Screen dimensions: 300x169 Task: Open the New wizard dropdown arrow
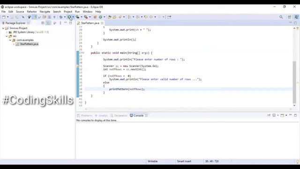[7, 17]
